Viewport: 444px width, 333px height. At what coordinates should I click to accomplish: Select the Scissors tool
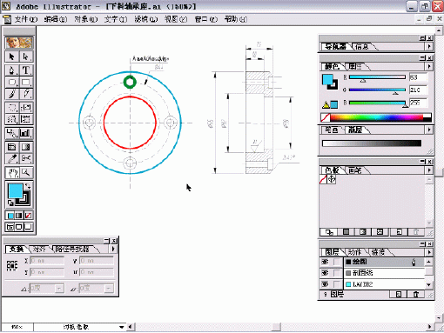click(x=26, y=158)
